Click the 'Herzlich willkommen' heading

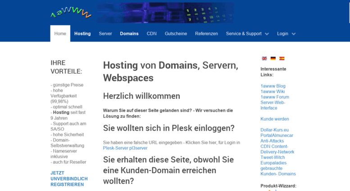[141, 96]
